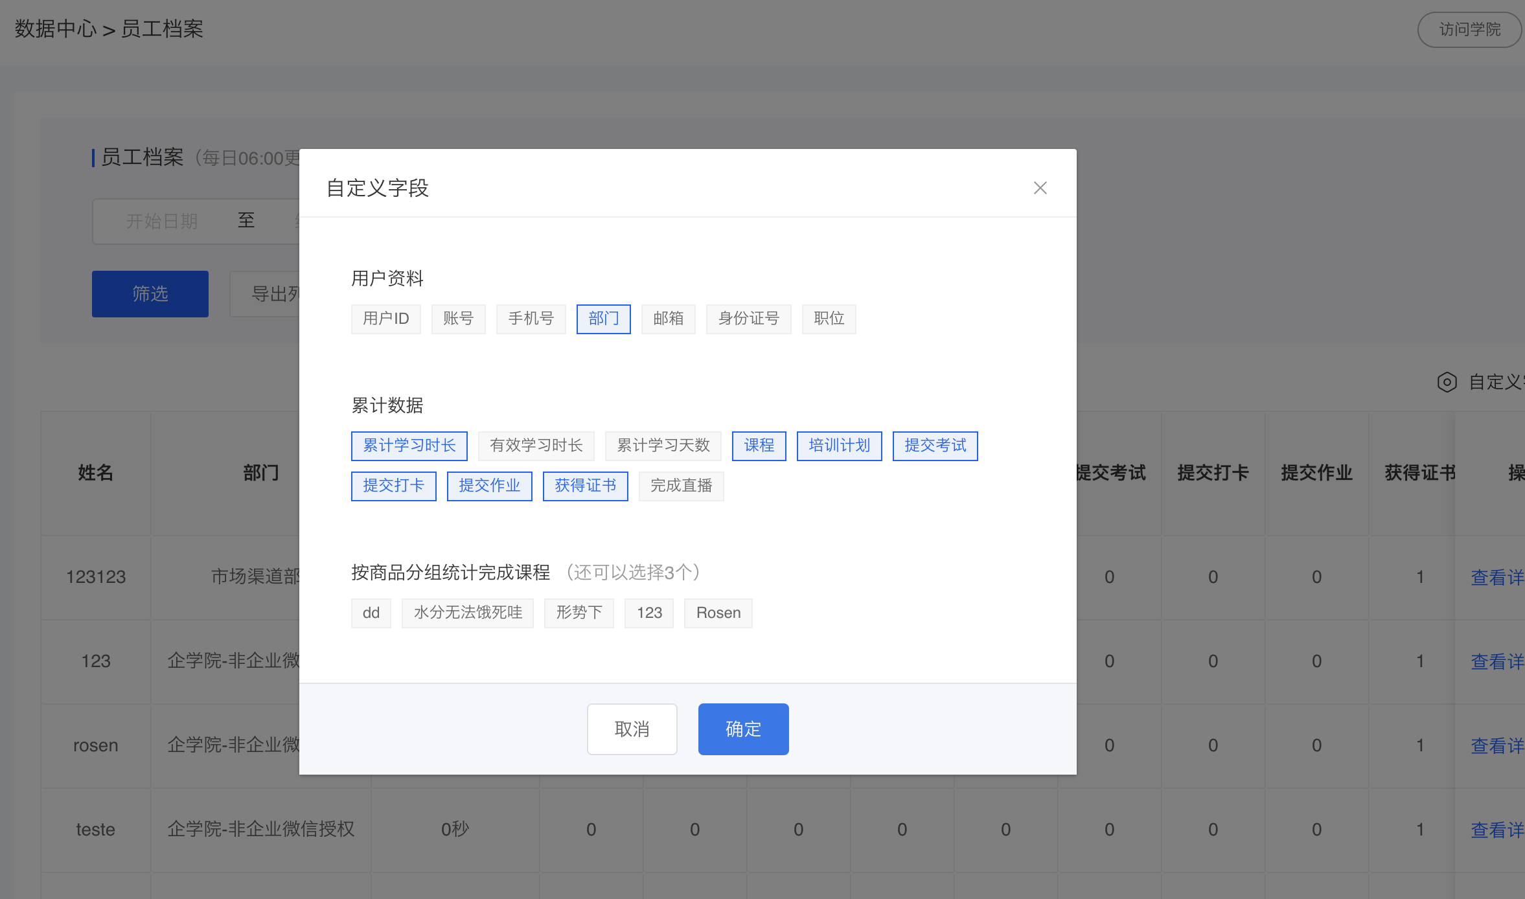Enable 有效学习时长 tag
This screenshot has height=899, width=1525.
[x=536, y=446]
